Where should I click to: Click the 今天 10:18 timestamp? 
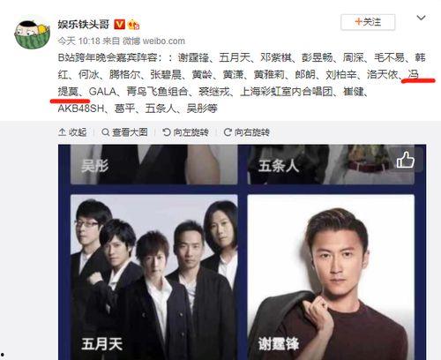click(x=79, y=41)
